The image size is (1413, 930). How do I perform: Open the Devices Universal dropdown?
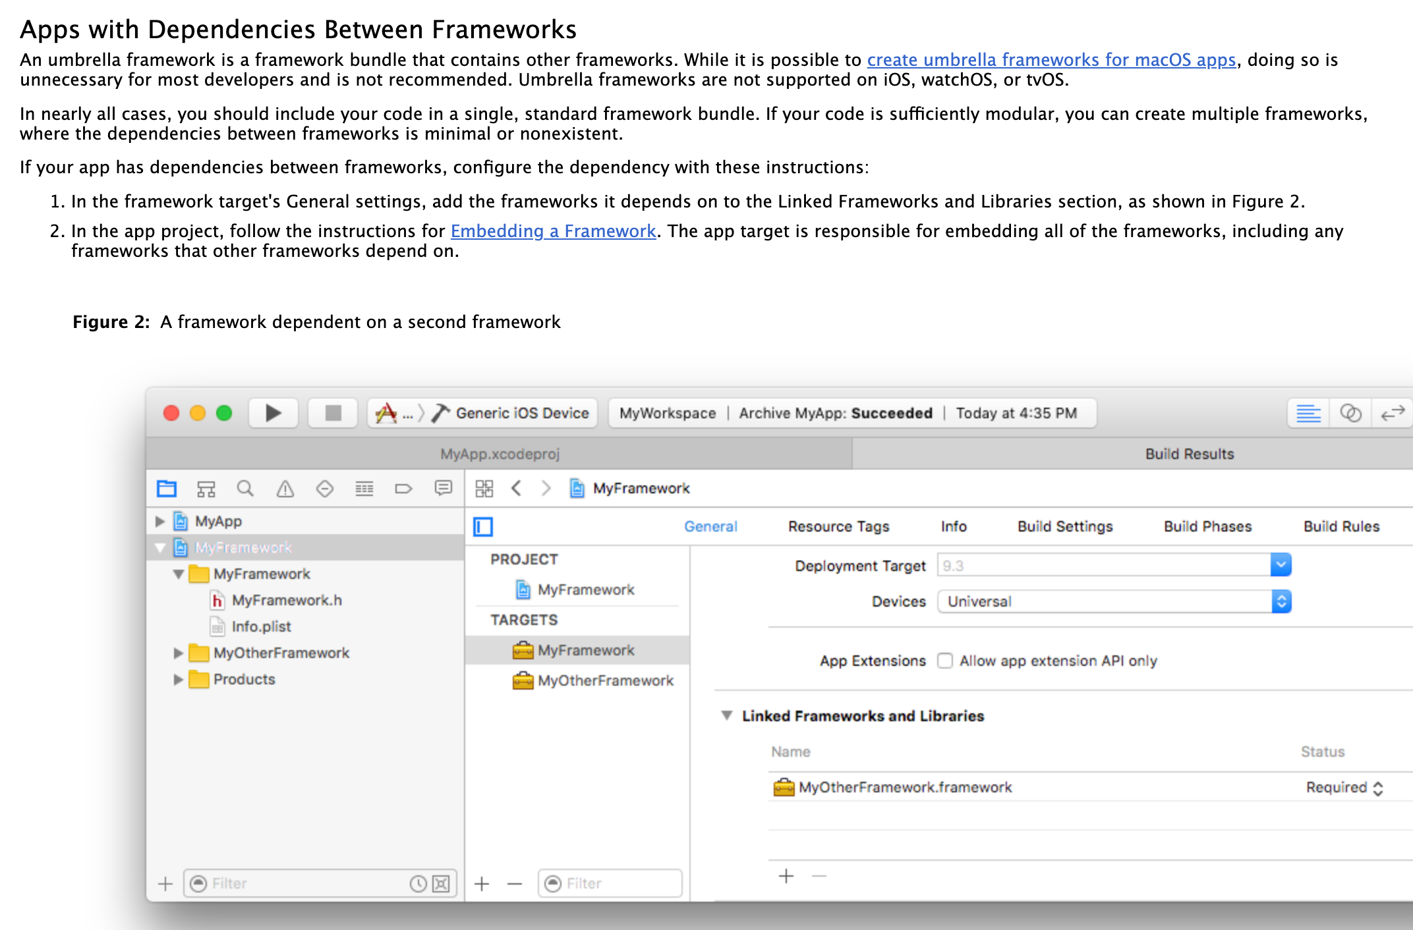tap(1281, 601)
